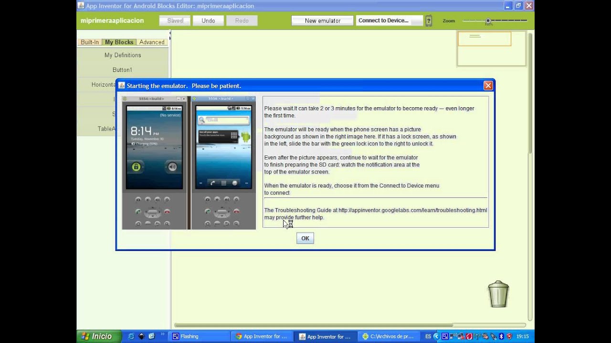Click the trash can icon
This screenshot has height=343, width=611.
(x=498, y=294)
